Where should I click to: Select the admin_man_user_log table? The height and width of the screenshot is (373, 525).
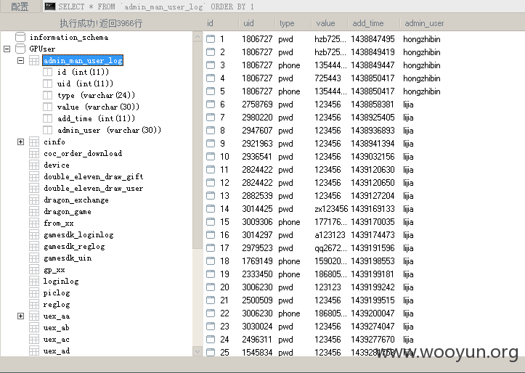pos(83,60)
